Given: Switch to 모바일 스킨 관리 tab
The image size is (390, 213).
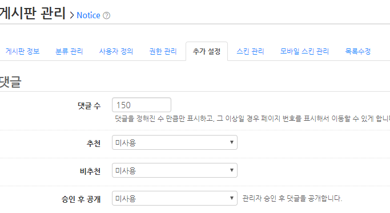Looking at the screenshot, I should [304, 51].
